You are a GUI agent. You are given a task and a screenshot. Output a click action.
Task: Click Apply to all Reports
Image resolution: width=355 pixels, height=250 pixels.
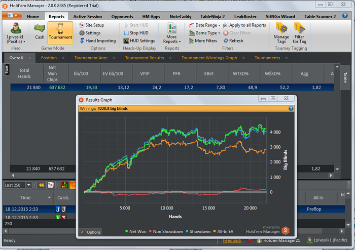(244, 25)
